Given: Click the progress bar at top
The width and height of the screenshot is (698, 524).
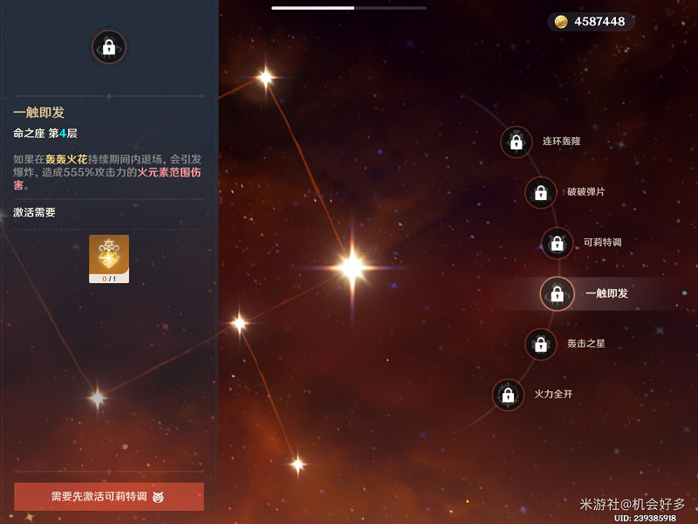Looking at the screenshot, I should [348, 8].
